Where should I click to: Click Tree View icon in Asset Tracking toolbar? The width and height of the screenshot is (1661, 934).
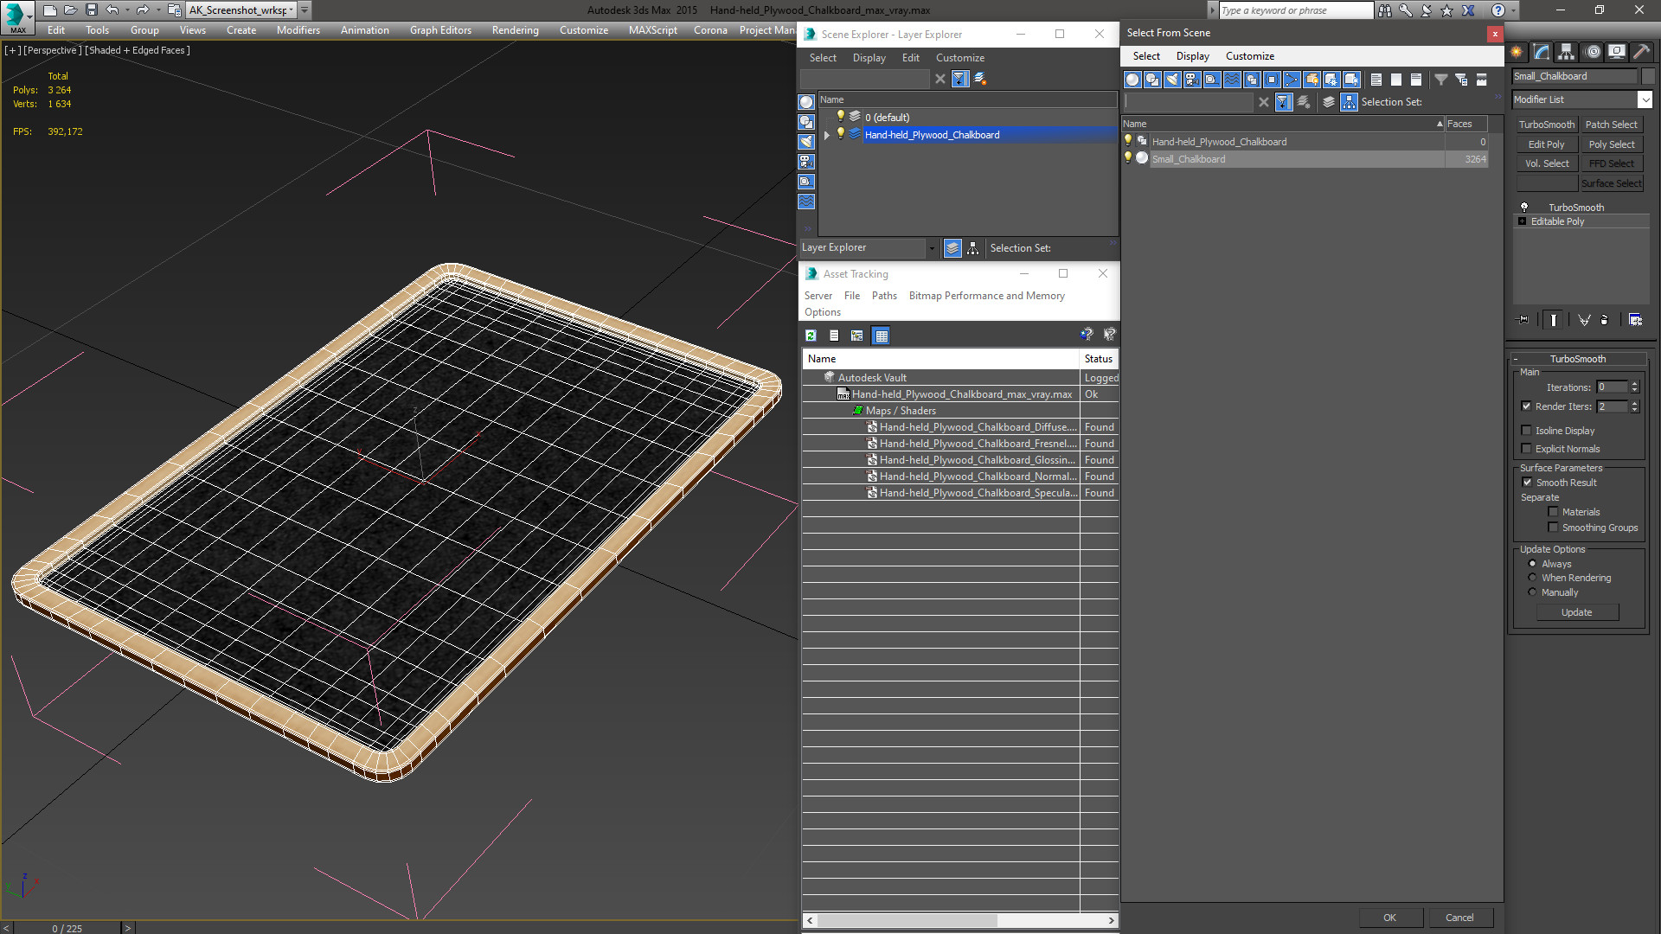tap(857, 336)
